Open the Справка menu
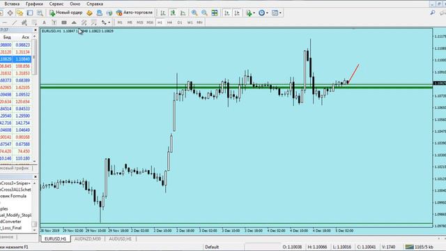Image resolution: width=446 pixels, height=251 pixels. (95, 4)
